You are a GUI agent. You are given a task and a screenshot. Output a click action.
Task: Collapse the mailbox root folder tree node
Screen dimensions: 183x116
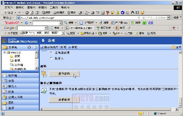4,53
